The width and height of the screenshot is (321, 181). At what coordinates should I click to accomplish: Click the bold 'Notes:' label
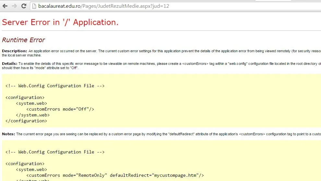(8, 134)
